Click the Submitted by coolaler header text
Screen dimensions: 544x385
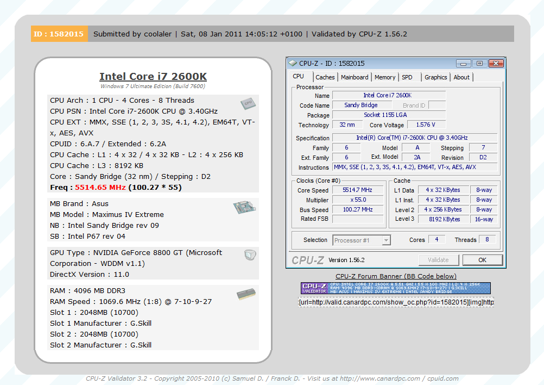[132, 34]
